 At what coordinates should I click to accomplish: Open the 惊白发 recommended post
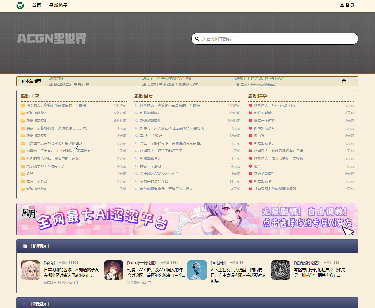[57, 79]
